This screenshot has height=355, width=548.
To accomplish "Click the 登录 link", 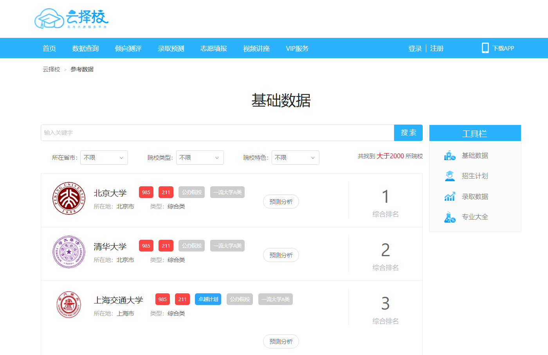I will click(415, 48).
